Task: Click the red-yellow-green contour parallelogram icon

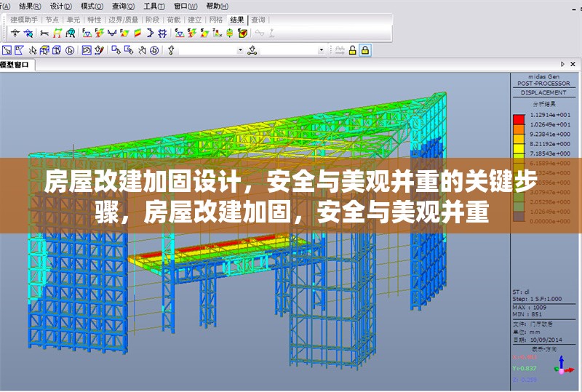Action: [137, 33]
